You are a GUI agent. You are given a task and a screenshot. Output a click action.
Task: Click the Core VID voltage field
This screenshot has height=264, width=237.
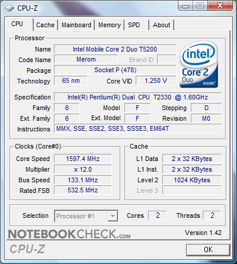[156, 81]
